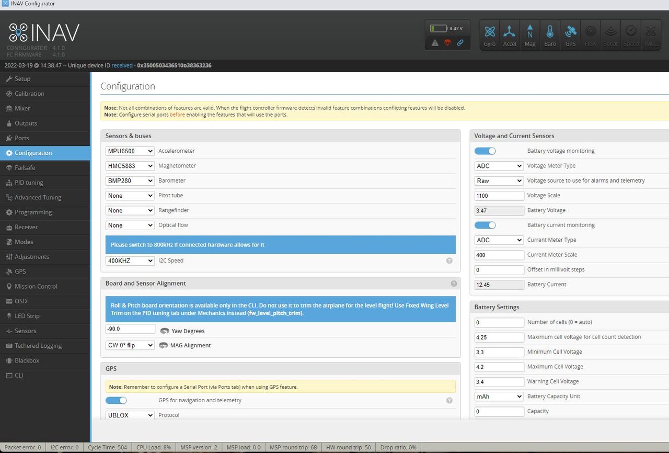Open the Accelerometer MPU6500 dropdown
The height and width of the screenshot is (453, 669).
[x=130, y=151]
